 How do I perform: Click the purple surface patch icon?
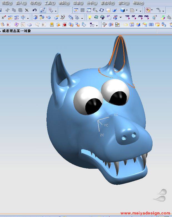coord(17,25)
